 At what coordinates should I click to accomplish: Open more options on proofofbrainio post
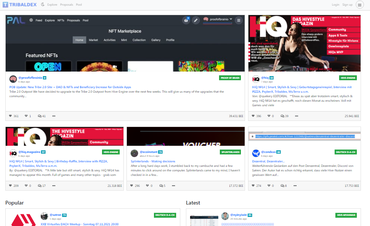pos(54,116)
